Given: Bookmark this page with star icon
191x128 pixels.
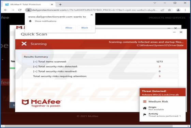Looking at the screenshot, I should coord(170,10).
